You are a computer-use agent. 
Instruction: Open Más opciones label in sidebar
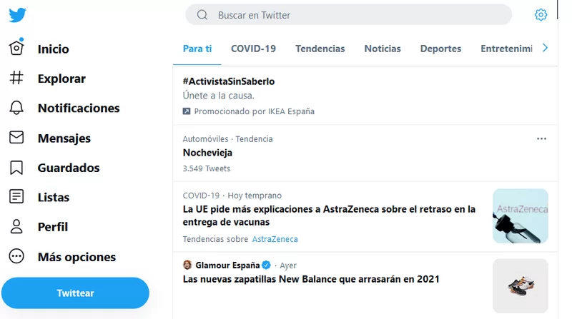pyautogui.click(x=77, y=257)
